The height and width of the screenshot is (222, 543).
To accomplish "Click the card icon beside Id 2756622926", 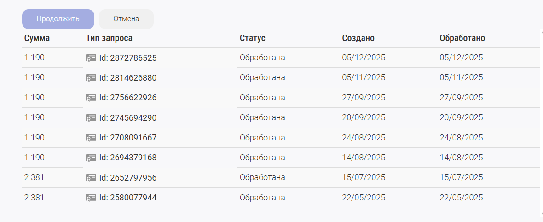I will pyautogui.click(x=91, y=98).
